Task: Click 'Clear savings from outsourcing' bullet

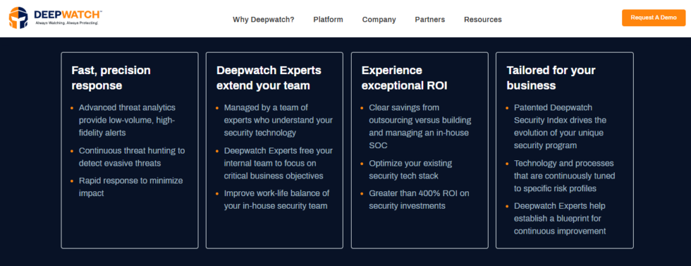Action: 420,126
